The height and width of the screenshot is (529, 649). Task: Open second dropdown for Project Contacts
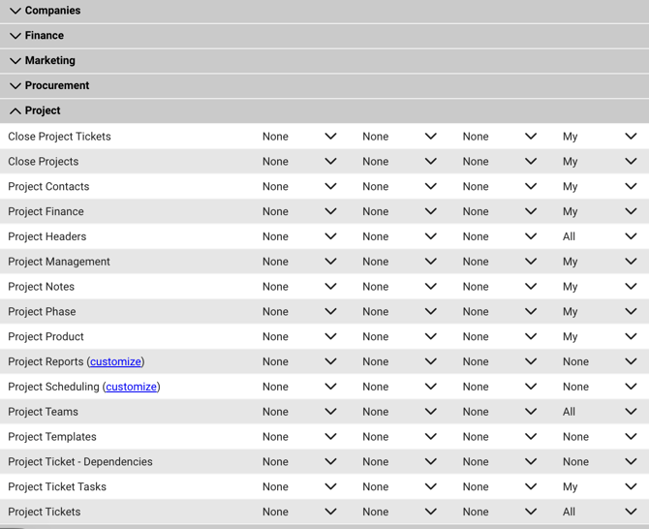400,186
